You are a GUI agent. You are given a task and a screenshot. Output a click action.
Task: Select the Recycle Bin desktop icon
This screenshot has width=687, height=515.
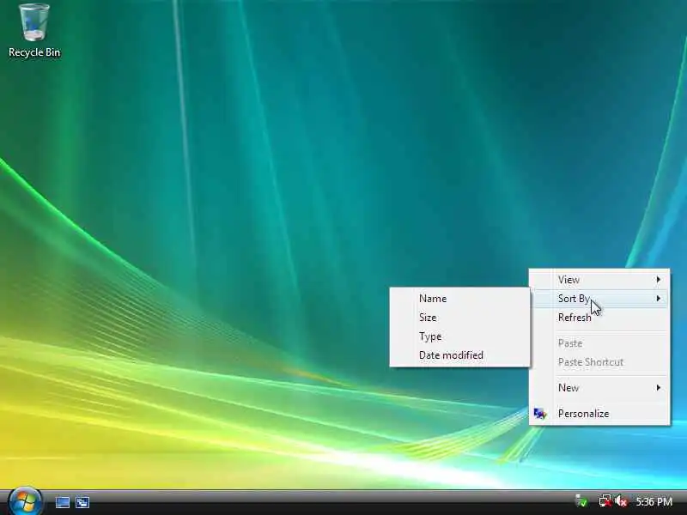click(x=34, y=31)
